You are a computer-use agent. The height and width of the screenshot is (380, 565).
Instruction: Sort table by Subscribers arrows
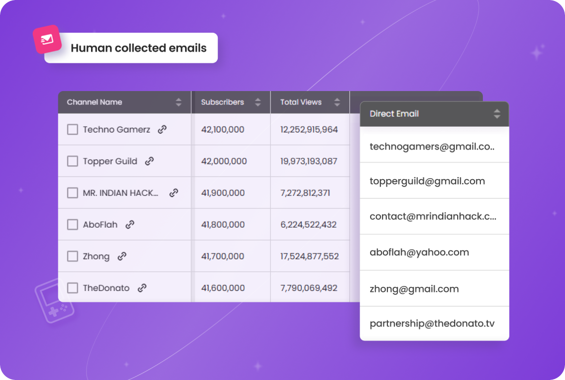[258, 102]
